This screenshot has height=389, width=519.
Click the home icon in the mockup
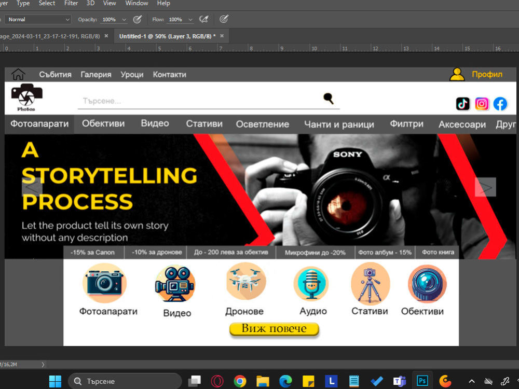tap(18, 74)
